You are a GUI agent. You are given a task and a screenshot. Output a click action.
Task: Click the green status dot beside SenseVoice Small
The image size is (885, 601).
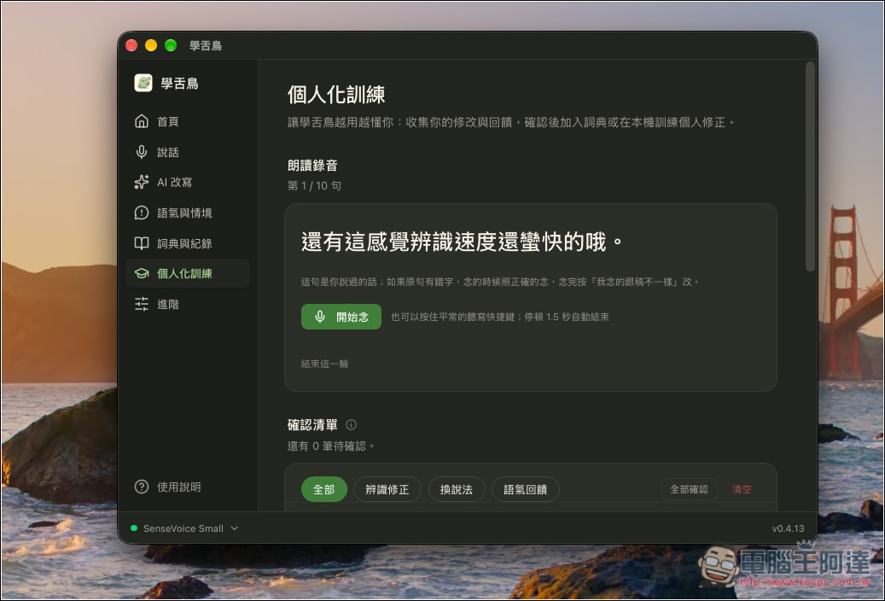(x=134, y=528)
